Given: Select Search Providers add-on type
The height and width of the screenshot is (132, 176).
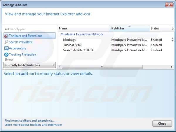Looking at the screenshot, I should coord(20,42).
